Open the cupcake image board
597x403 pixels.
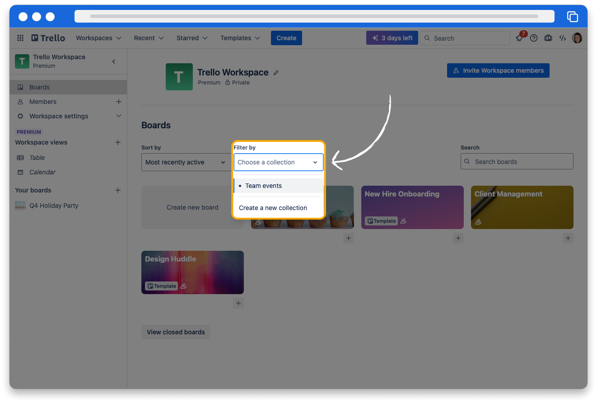pyautogui.click(x=340, y=207)
